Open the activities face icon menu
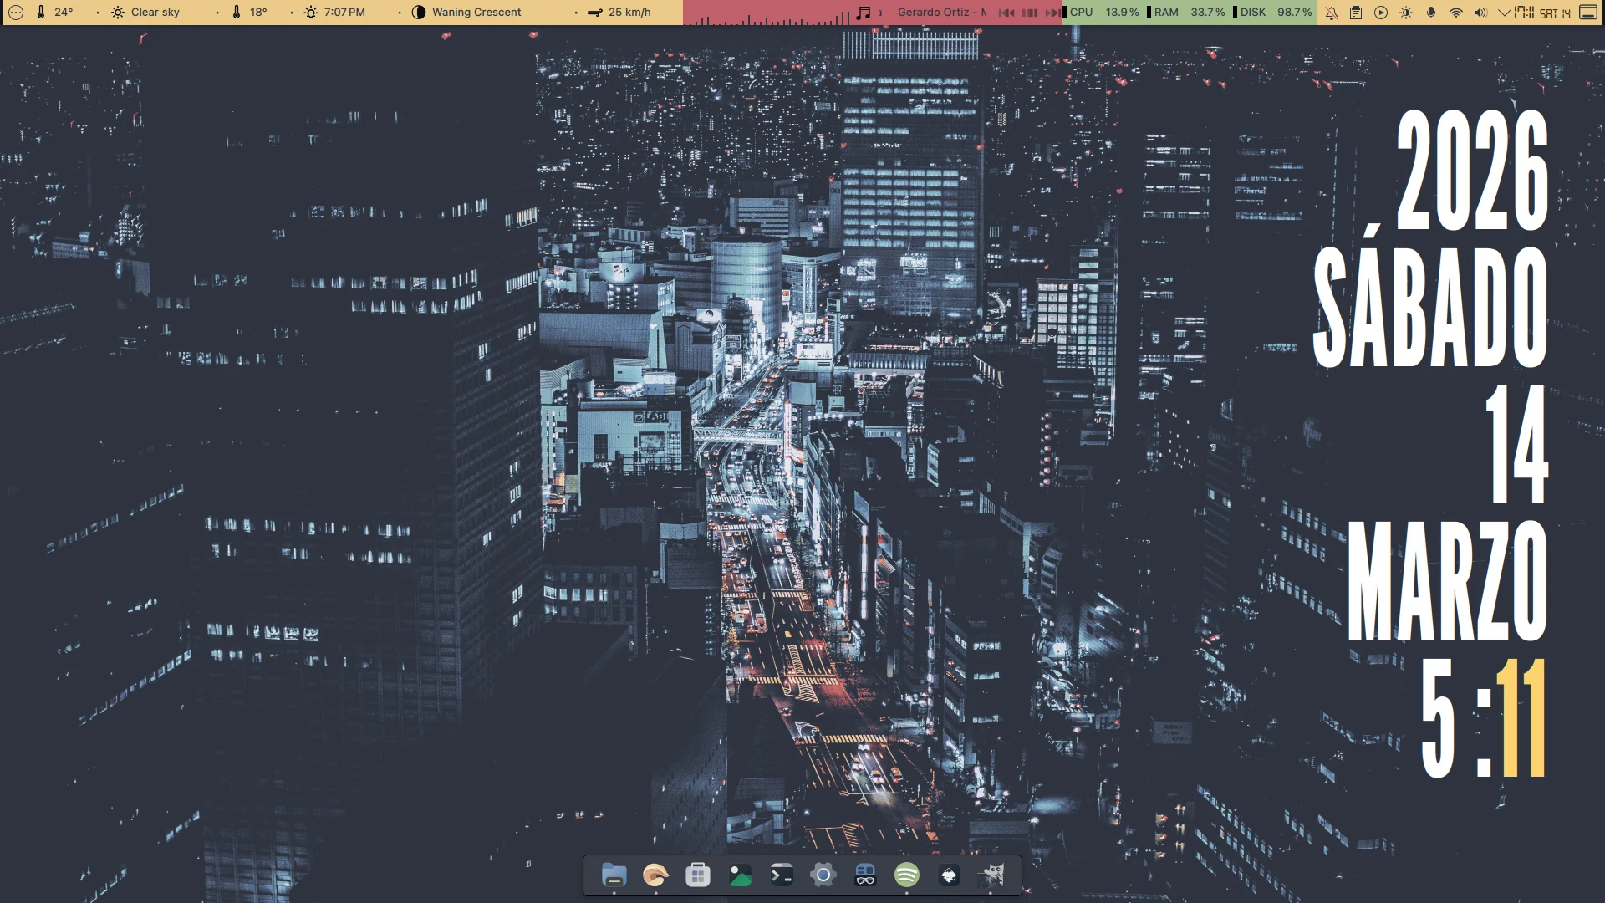Screen dimensions: 1605x903 coord(16,13)
